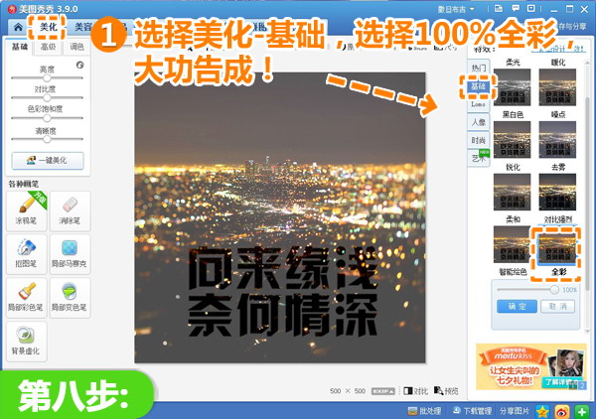
Task: Apply the 全彩 full color effect thumbnail
Action: coord(557,247)
